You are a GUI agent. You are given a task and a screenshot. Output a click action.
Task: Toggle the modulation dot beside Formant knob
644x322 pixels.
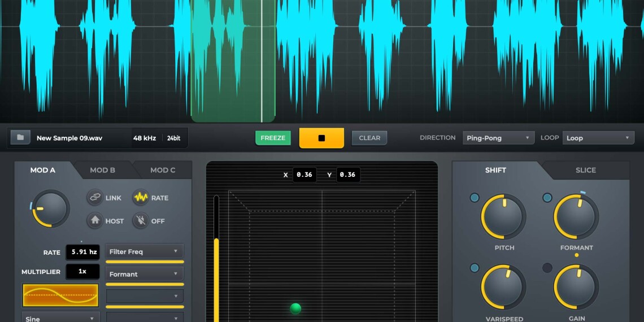(x=547, y=198)
